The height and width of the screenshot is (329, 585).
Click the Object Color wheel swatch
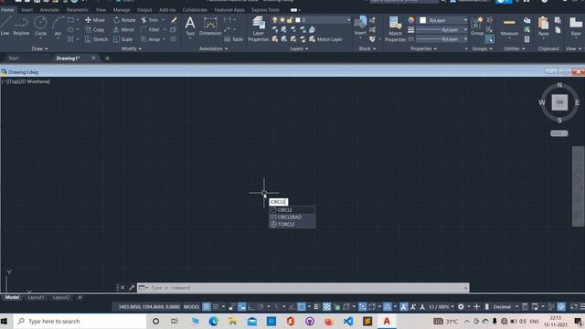click(411, 20)
